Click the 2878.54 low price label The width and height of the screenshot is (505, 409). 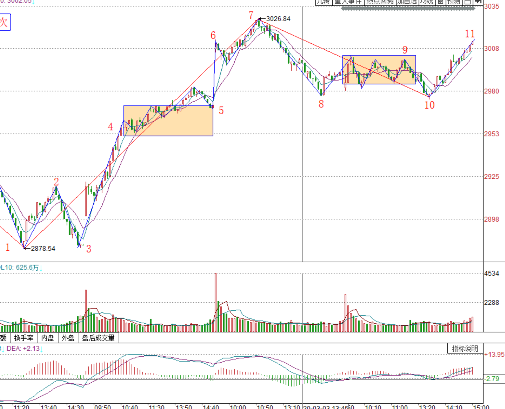click(x=43, y=248)
